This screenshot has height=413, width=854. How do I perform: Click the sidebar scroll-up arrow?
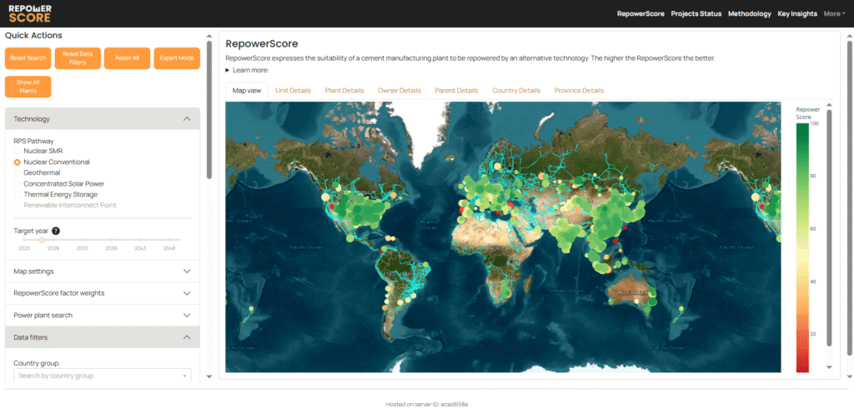point(208,35)
